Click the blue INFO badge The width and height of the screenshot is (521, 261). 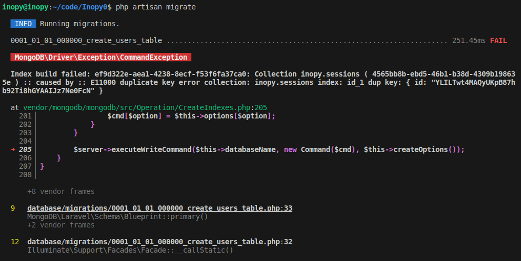click(23, 24)
